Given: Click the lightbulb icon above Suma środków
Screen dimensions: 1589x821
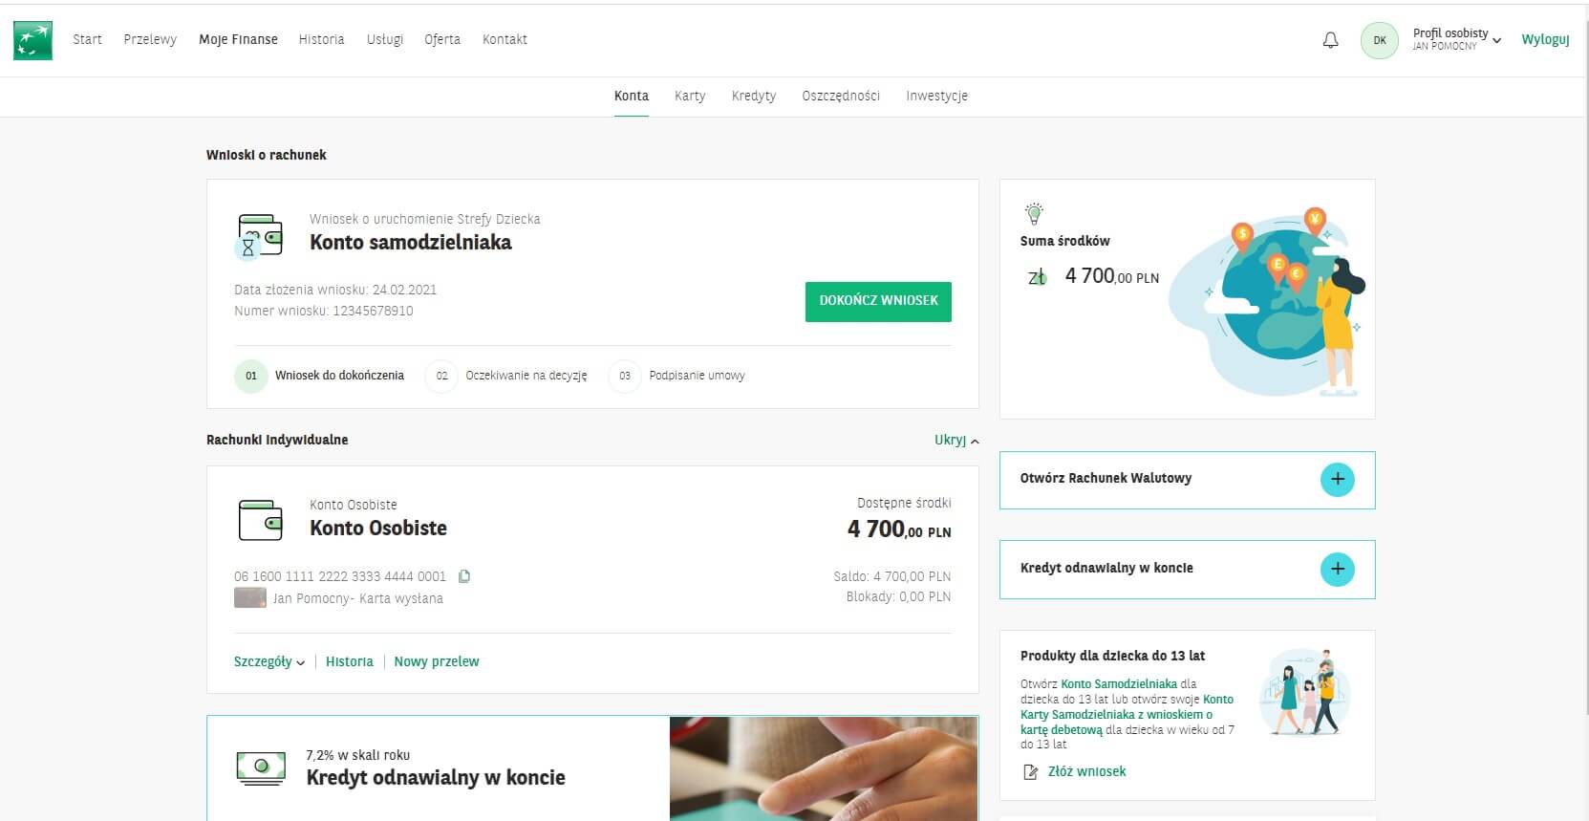Looking at the screenshot, I should coord(1034,213).
